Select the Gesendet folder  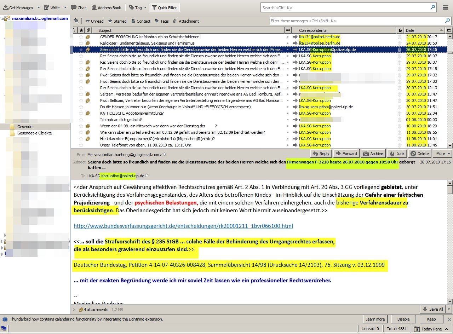25,127
